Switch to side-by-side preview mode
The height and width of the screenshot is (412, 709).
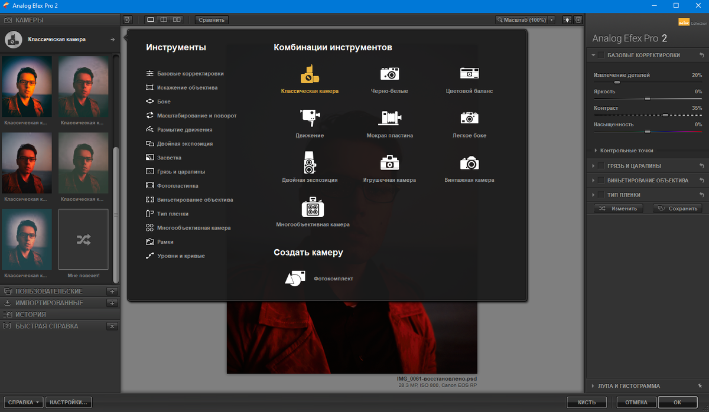177,20
